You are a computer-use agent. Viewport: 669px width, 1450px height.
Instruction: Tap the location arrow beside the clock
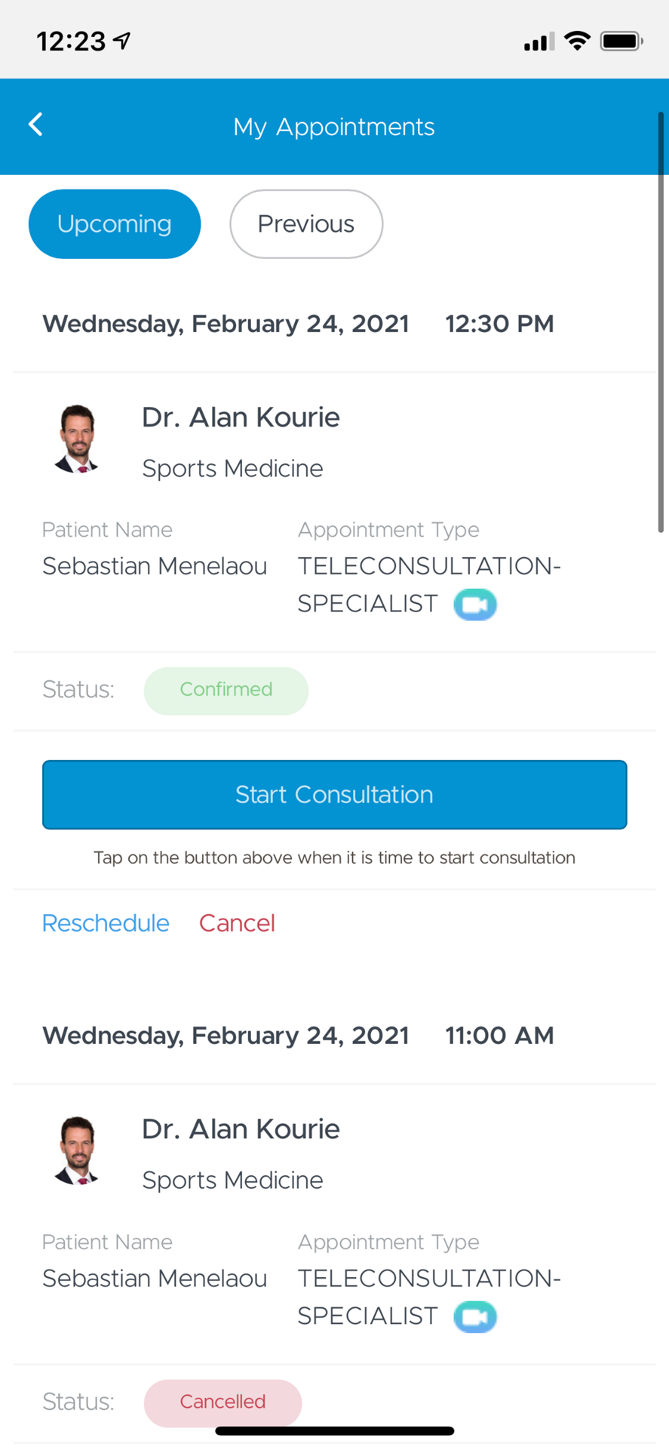pos(122,41)
